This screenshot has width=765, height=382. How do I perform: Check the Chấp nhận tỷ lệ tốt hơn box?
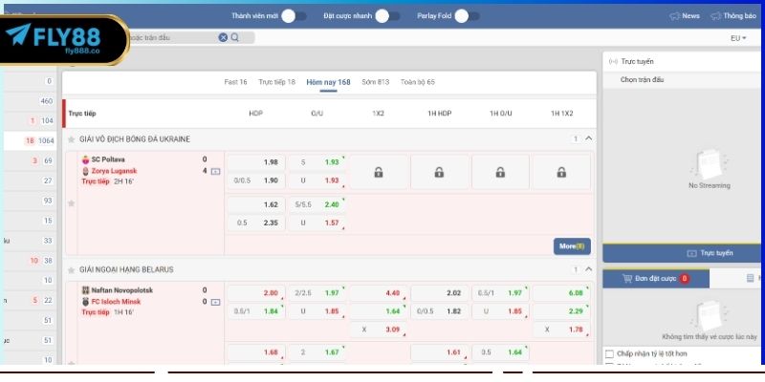pyautogui.click(x=610, y=353)
